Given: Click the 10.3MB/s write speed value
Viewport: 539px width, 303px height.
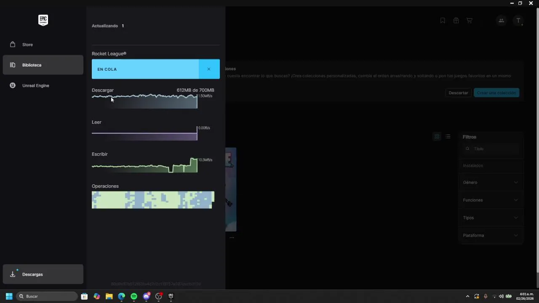Looking at the screenshot, I should [x=205, y=160].
